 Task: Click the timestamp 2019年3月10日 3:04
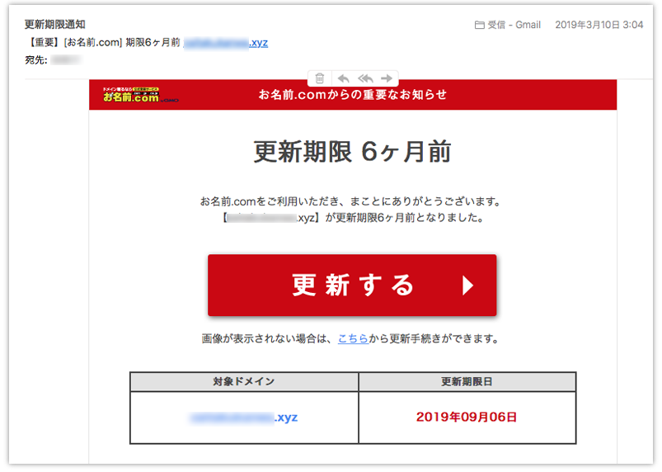pos(599,25)
